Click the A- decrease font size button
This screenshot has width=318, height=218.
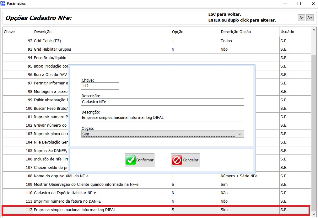301,18
